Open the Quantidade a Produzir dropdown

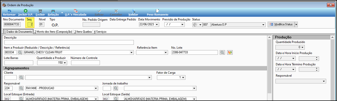pos(65,63)
